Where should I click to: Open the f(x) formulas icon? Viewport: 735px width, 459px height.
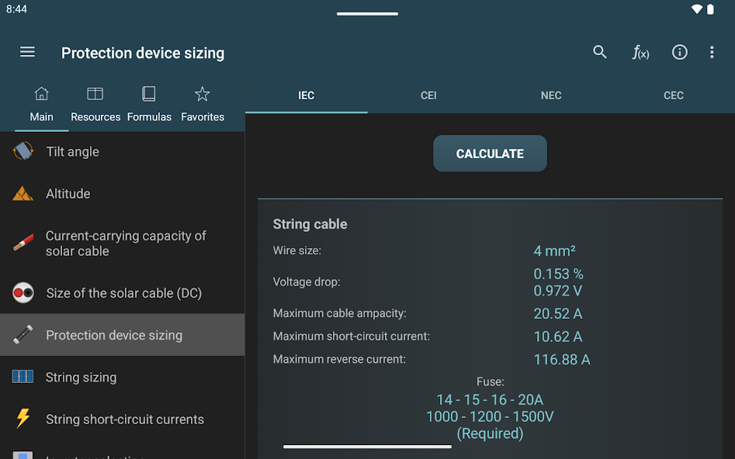(x=640, y=52)
